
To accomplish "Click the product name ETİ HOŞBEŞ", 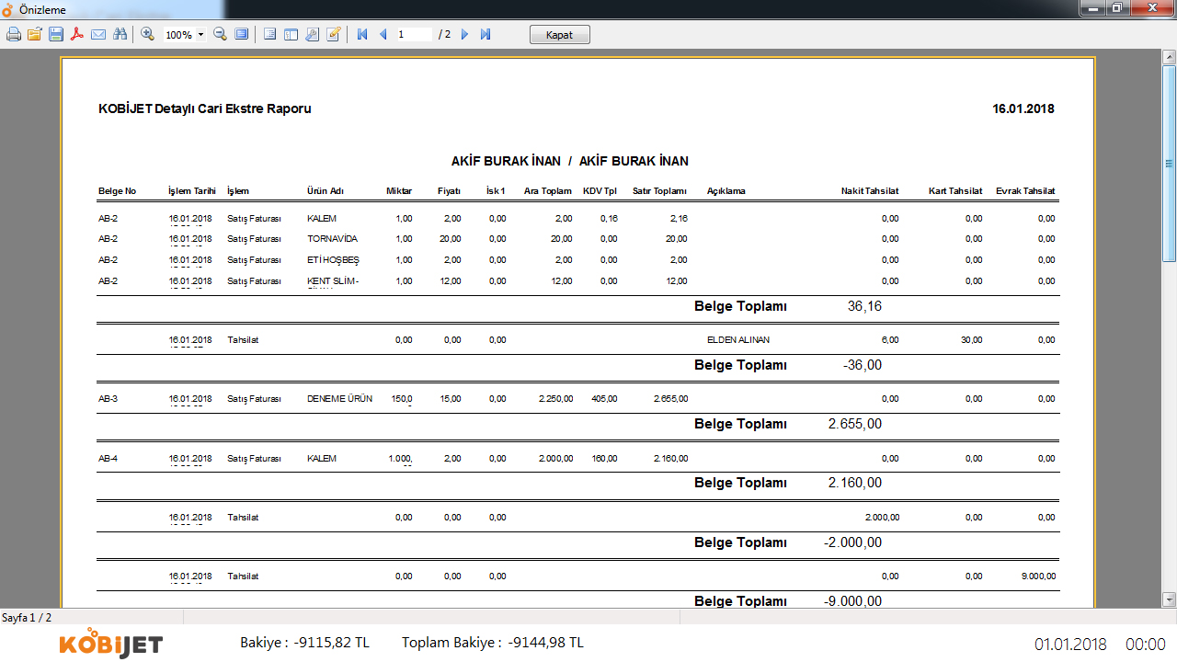I will pyautogui.click(x=333, y=260).
